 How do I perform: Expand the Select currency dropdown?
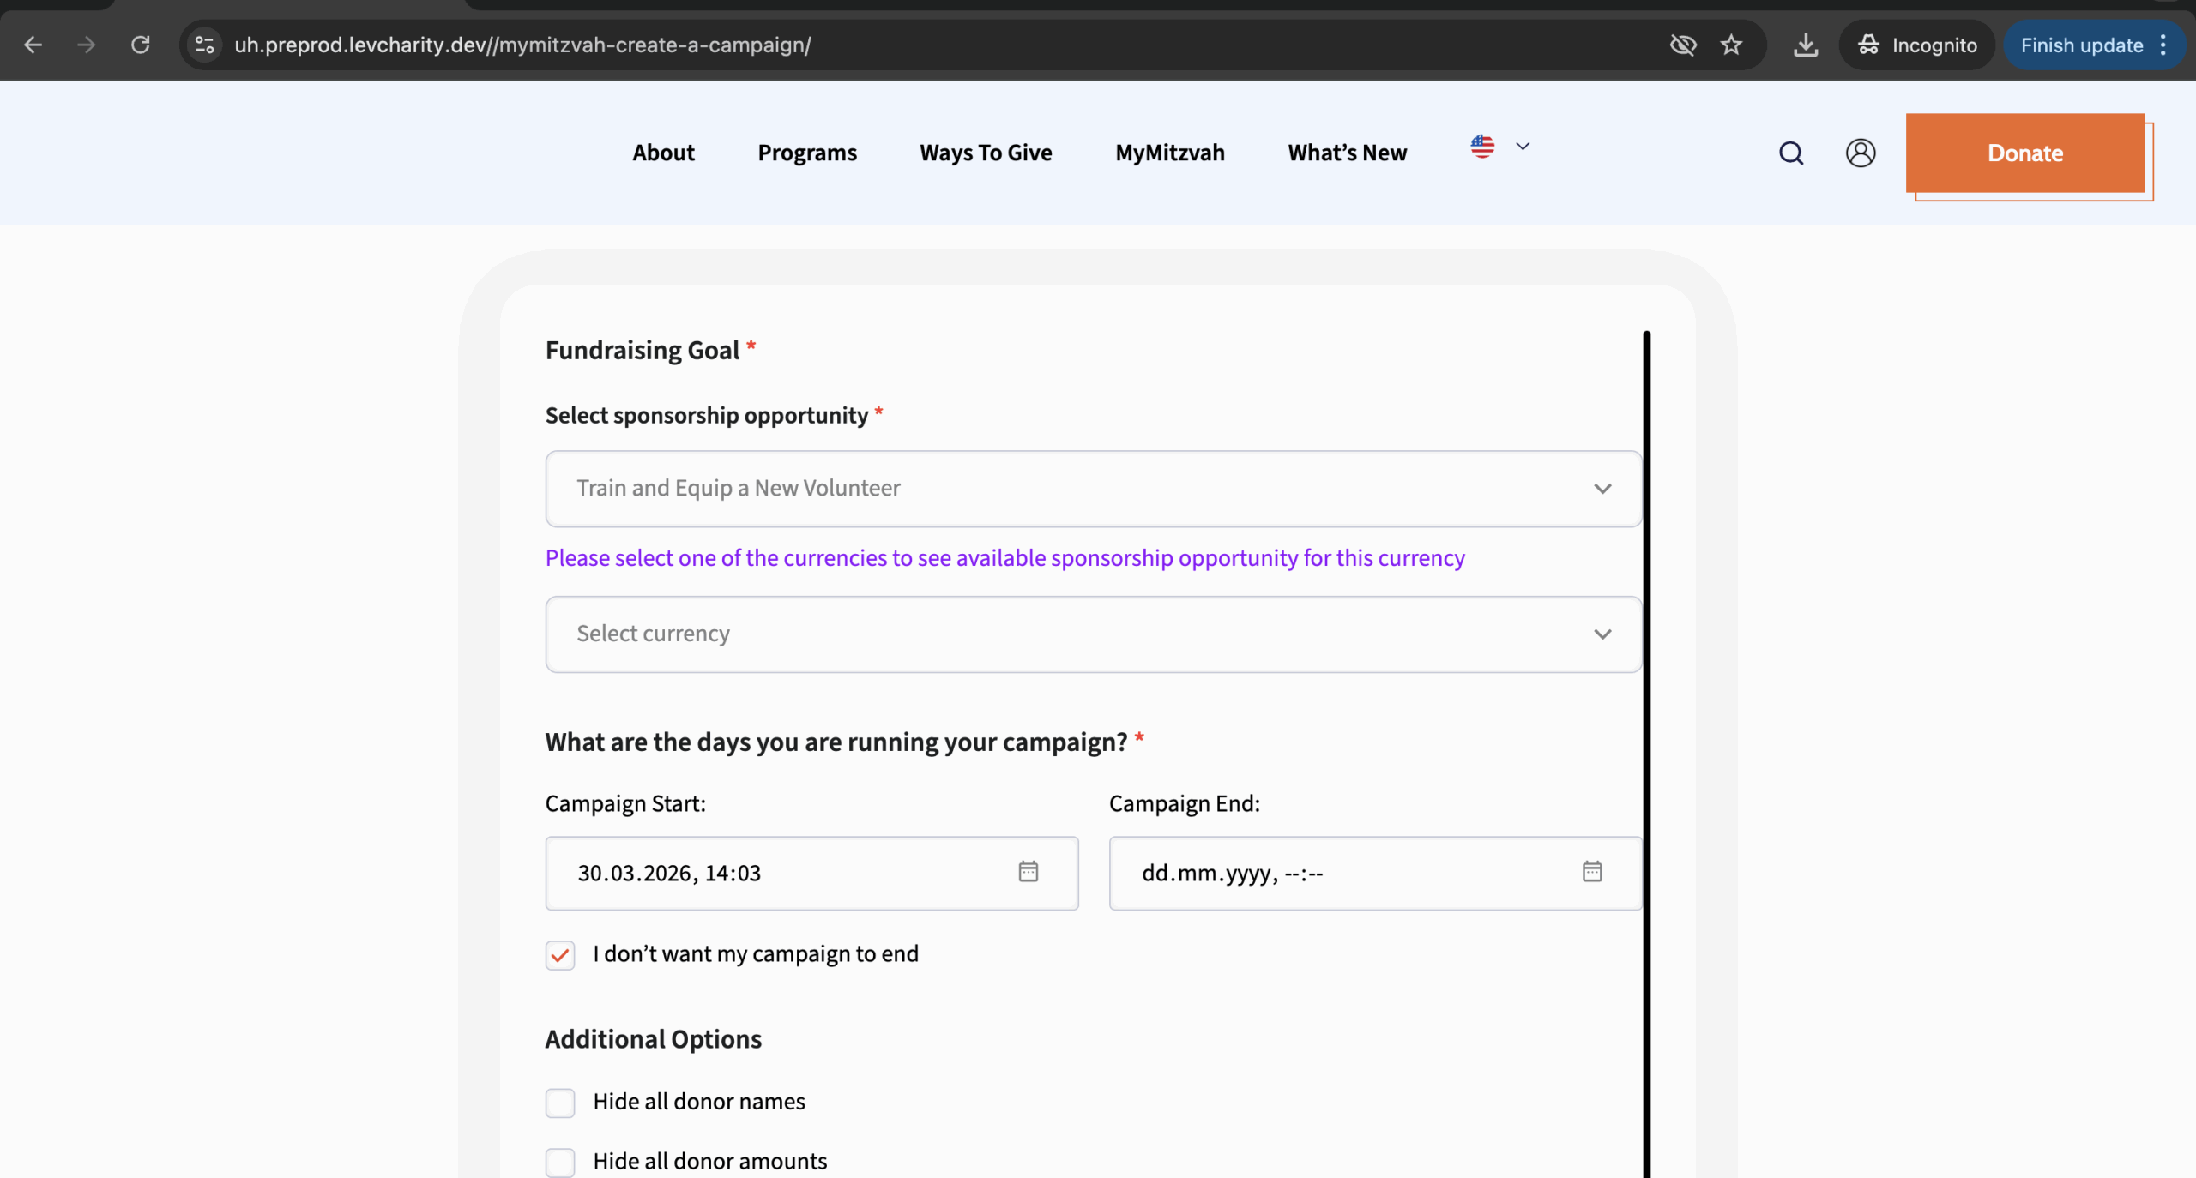[x=1093, y=634]
